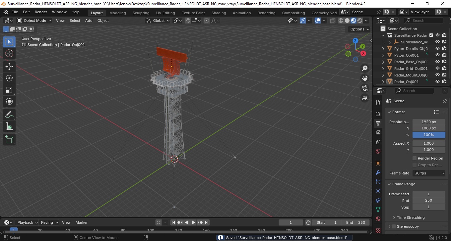Open the Tool properties tab
This screenshot has width=451, height=241.
click(378, 102)
